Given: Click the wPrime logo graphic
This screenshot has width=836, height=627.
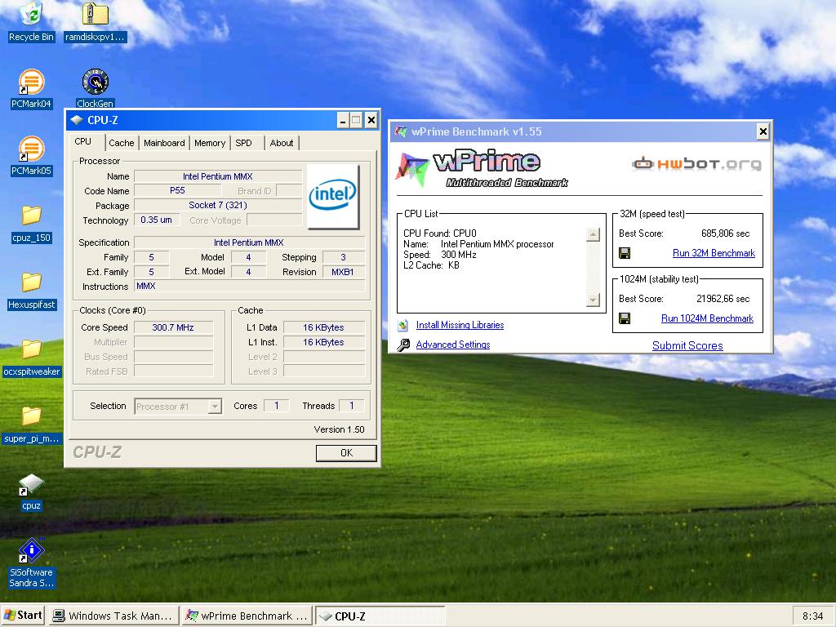Looking at the screenshot, I should coord(482,169).
